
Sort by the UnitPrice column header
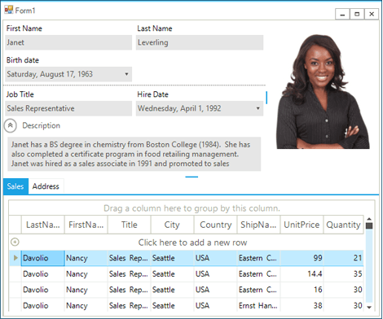(302, 225)
